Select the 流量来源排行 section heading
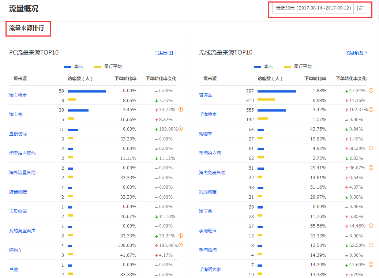This screenshot has width=379, height=278. [27, 28]
